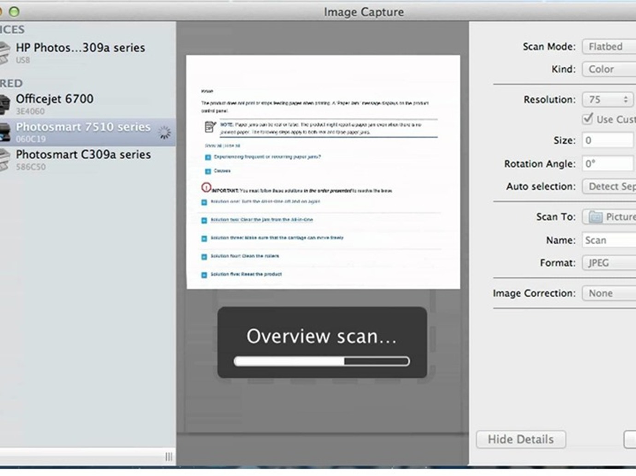Click the Photosmart 7510 series device icon
636x476 pixels.
(5, 132)
